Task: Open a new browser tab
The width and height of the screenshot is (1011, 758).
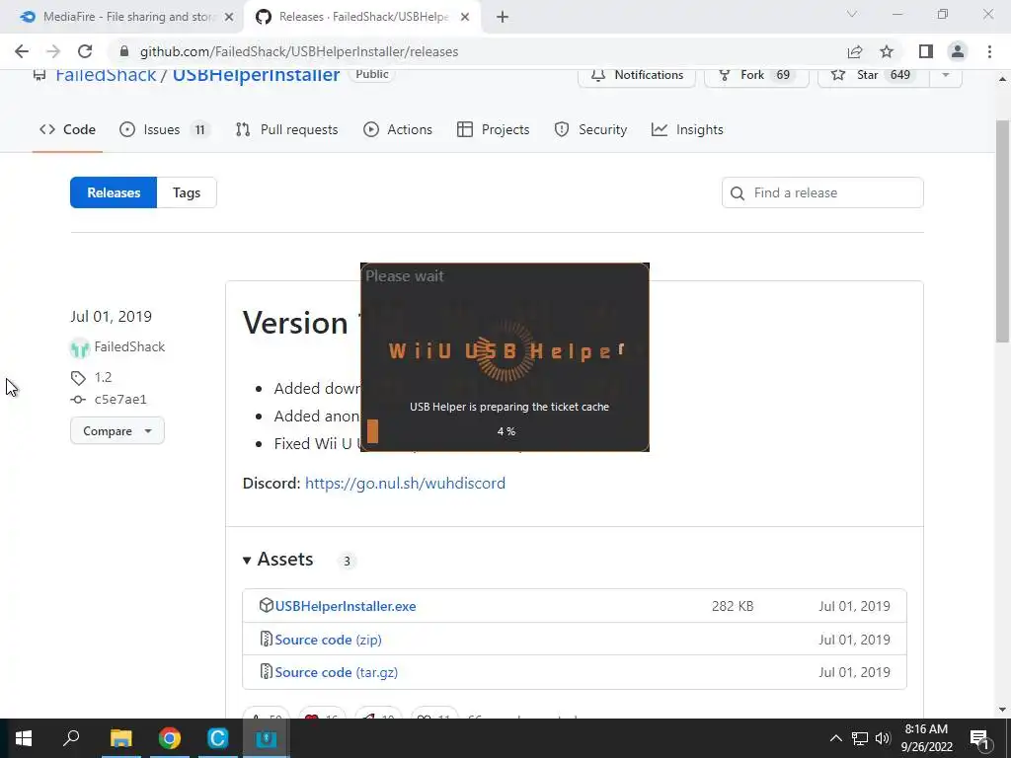Action: (503, 18)
